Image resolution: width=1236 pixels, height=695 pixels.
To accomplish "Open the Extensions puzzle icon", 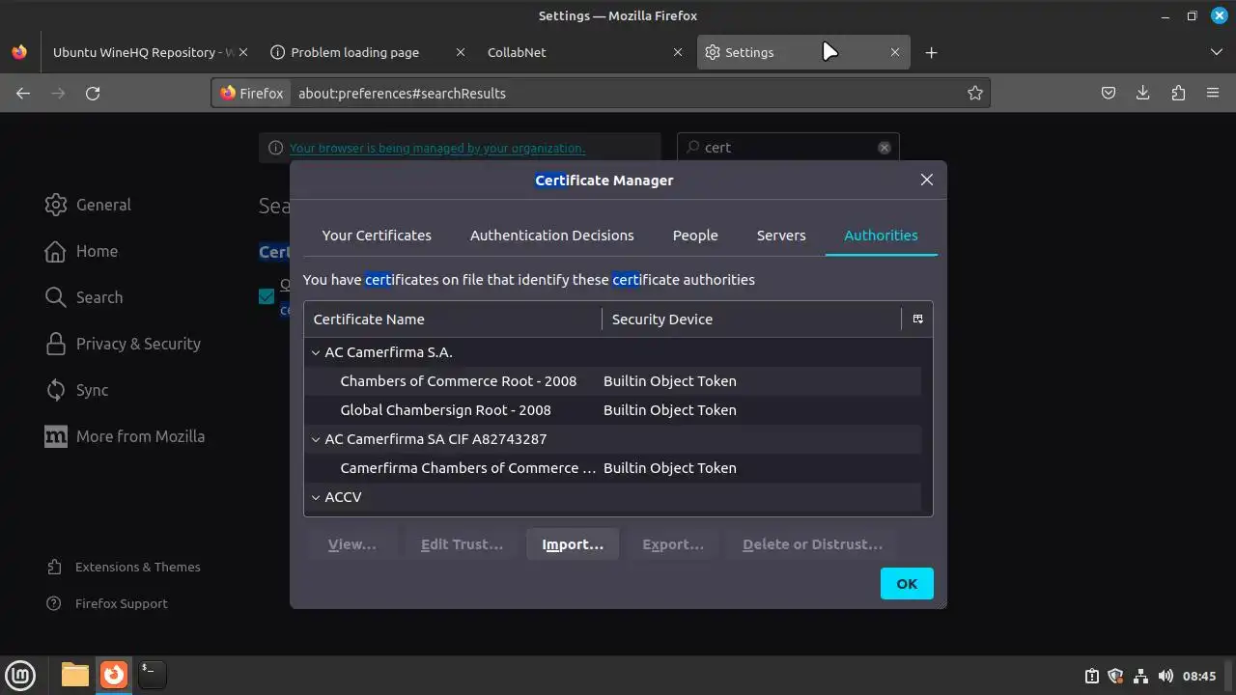I will 1178,93.
